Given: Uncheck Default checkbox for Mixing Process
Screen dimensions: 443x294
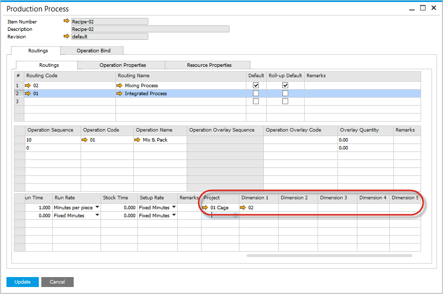Looking at the screenshot, I should pyautogui.click(x=256, y=86).
